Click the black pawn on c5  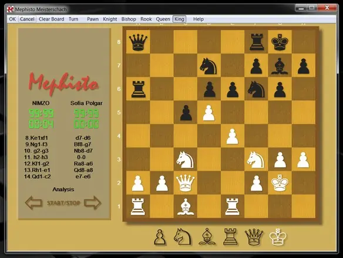186,113
